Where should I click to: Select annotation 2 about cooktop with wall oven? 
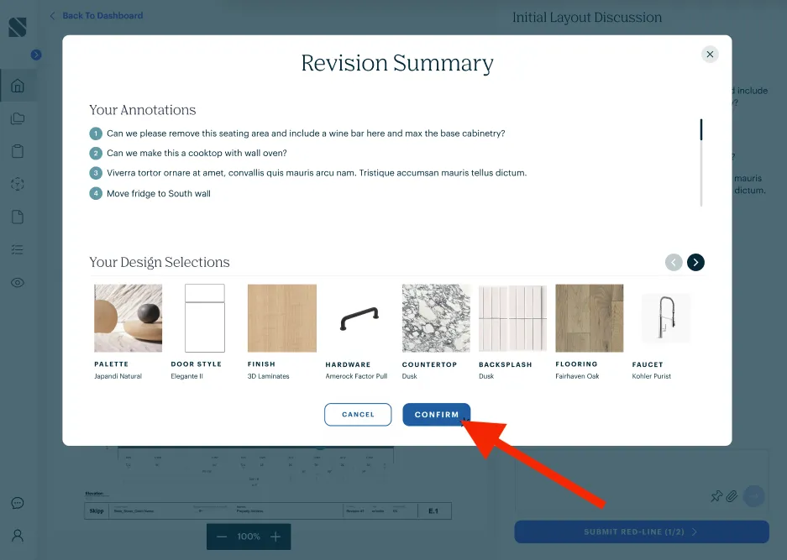(197, 153)
